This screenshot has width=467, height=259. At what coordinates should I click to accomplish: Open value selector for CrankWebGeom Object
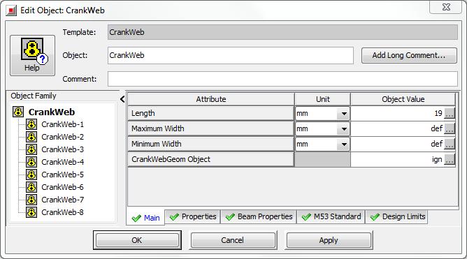click(450, 159)
